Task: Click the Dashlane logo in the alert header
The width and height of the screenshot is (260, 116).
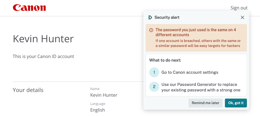Action: coord(150,17)
